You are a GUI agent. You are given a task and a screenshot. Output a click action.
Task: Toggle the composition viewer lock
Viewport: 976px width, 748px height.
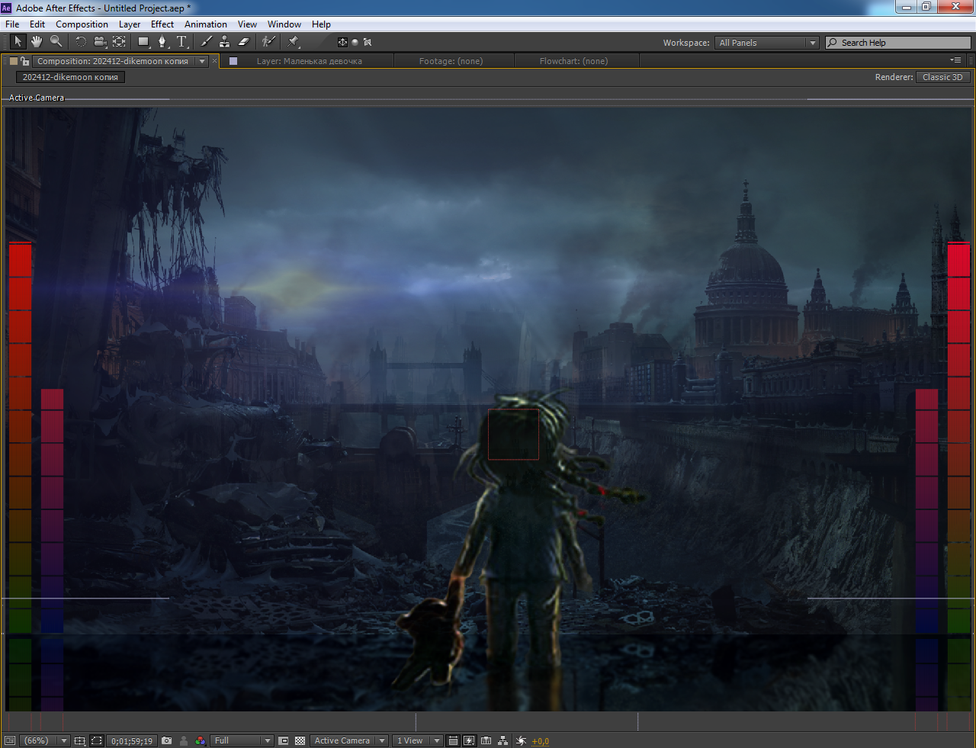click(x=25, y=61)
